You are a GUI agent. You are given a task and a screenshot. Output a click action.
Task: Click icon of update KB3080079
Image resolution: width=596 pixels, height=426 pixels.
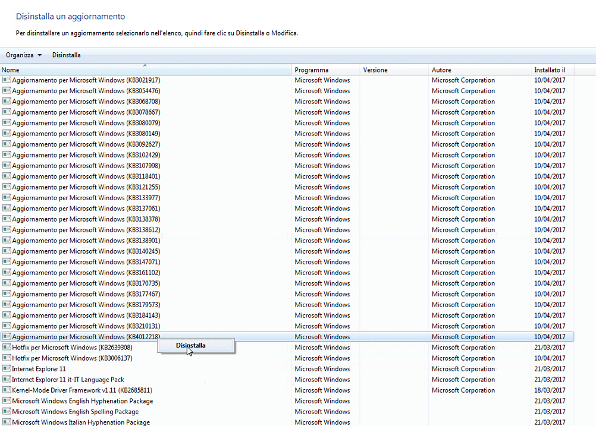(7, 122)
